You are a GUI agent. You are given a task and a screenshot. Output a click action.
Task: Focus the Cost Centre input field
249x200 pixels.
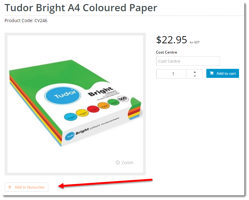[x=188, y=61]
